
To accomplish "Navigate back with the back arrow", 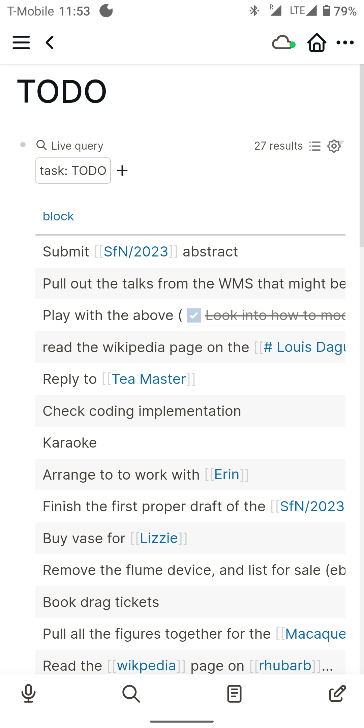I will coord(49,42).
